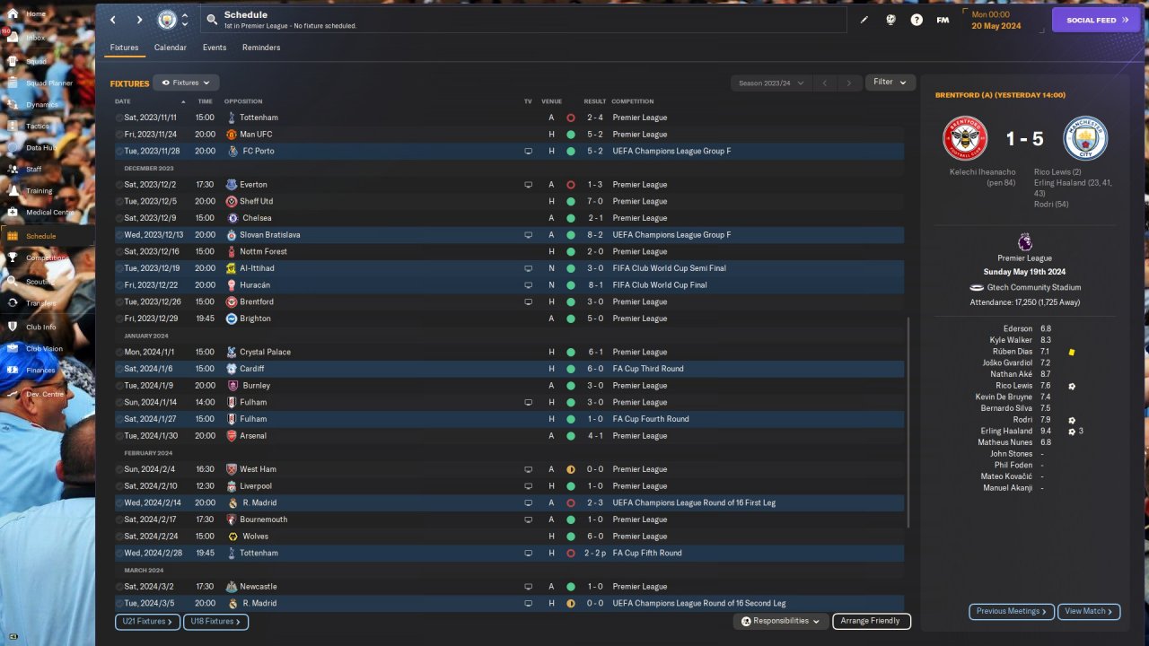The width and height of the screenshot is (1149, 646).
Task: Open the Squad Planner sidebar icon
Action: [x=13, y=83]
